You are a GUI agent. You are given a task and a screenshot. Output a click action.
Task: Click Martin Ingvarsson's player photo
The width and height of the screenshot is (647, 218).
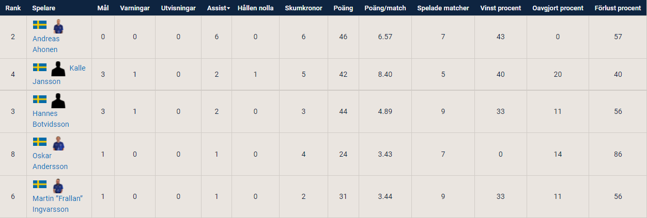pos(58,186)
